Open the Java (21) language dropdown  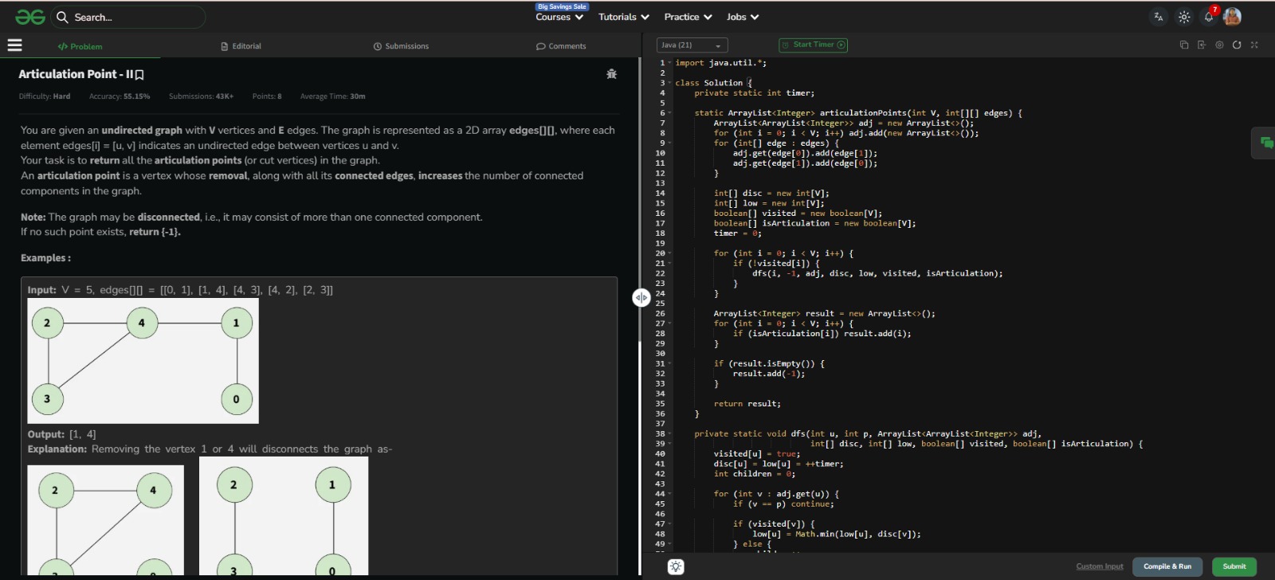point(691,45)
